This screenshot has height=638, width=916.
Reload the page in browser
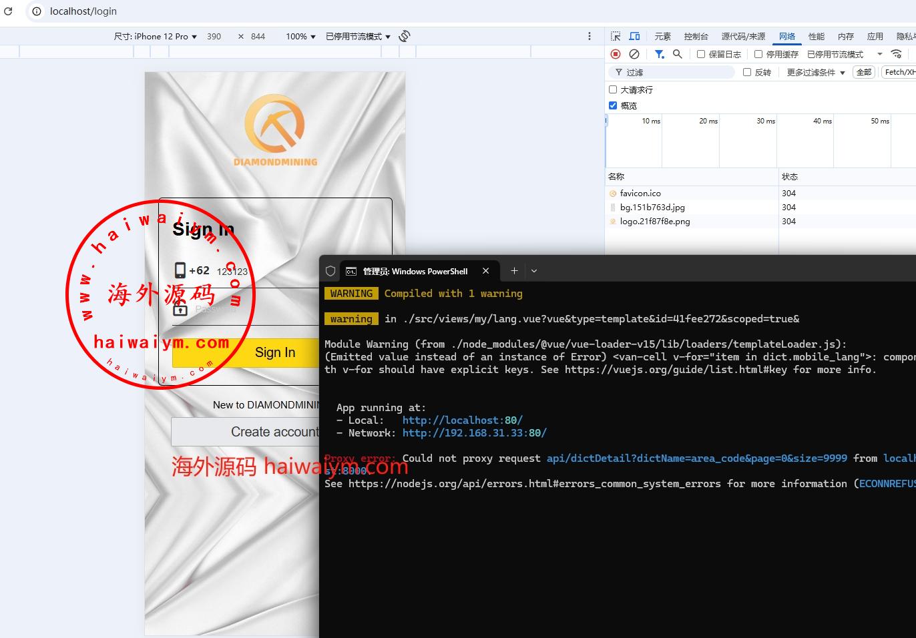[8, 11]
